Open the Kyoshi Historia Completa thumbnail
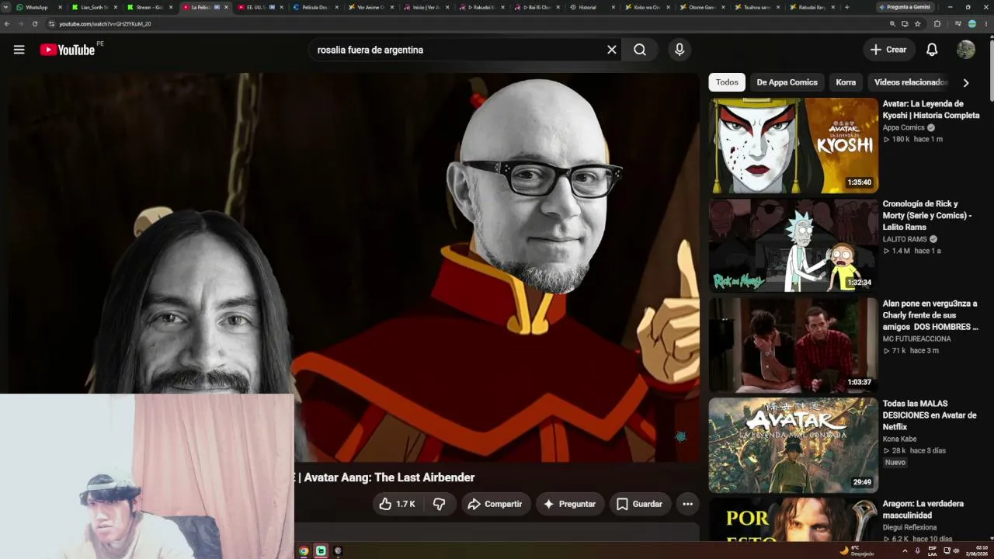Viewport: 994px width, 559px height. coord(794,145)
